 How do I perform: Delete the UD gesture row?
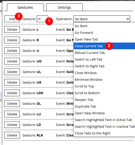click(12, 61)
